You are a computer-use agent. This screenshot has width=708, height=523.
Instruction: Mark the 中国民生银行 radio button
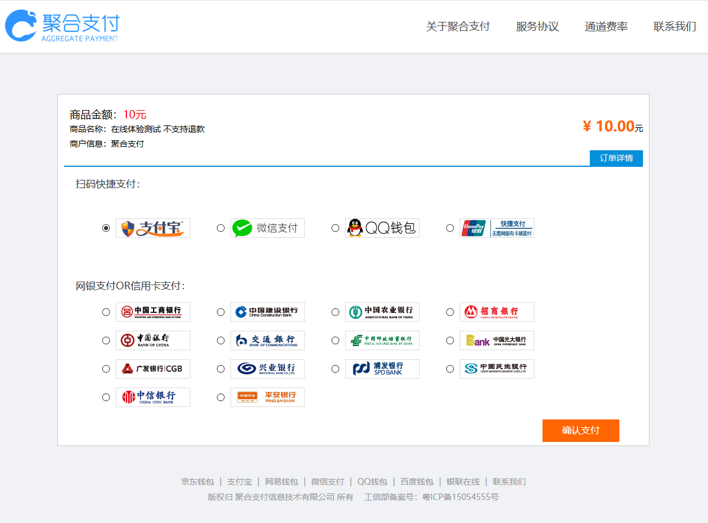click(x=450, y=369)
